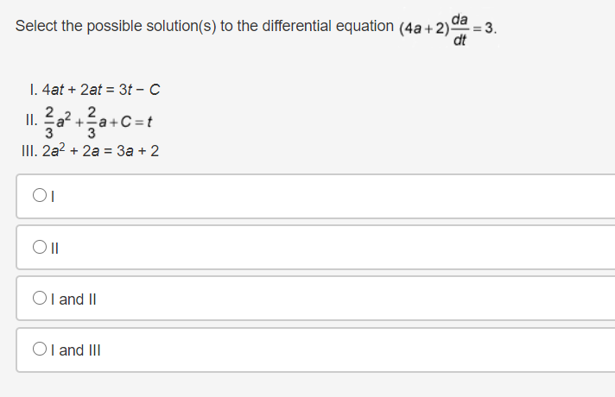Select the radio button for option I
This screenshot has width=615, height=397.
point(39,197)
